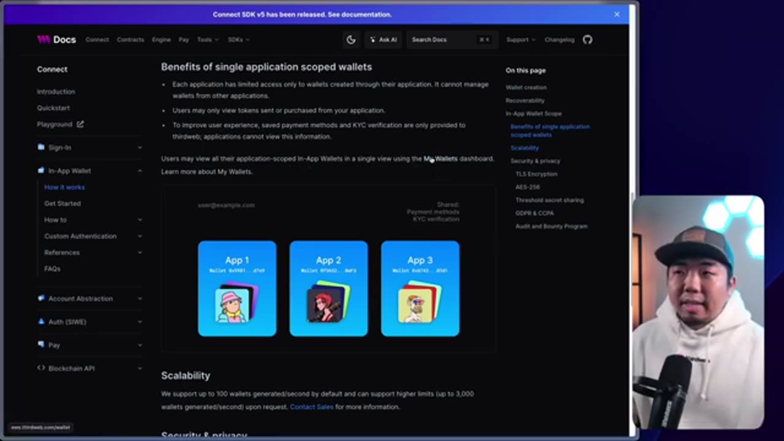
Task: Click the Sign-In sidebar icon
Action: pyautogui.click(x=41, y=147)
